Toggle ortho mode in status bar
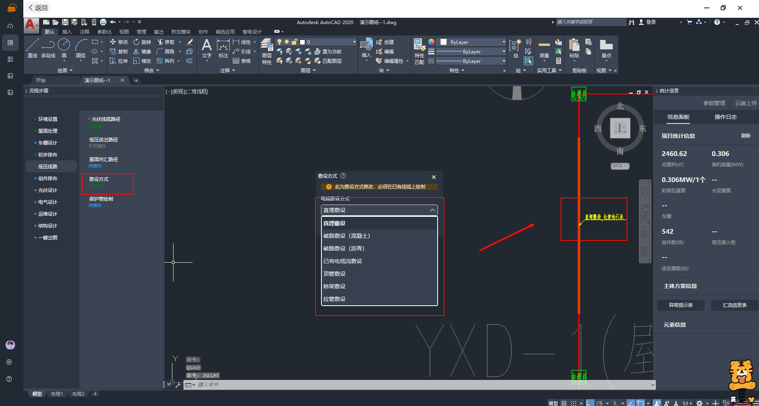Viewport: 759px width, 406px height. (x=589, y=403)
